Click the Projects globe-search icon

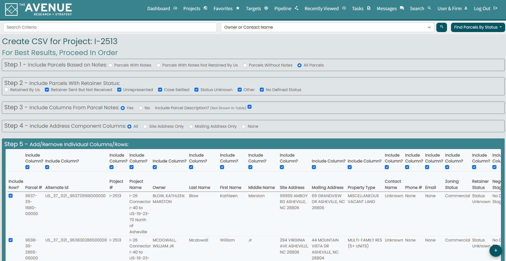point(206,8)
